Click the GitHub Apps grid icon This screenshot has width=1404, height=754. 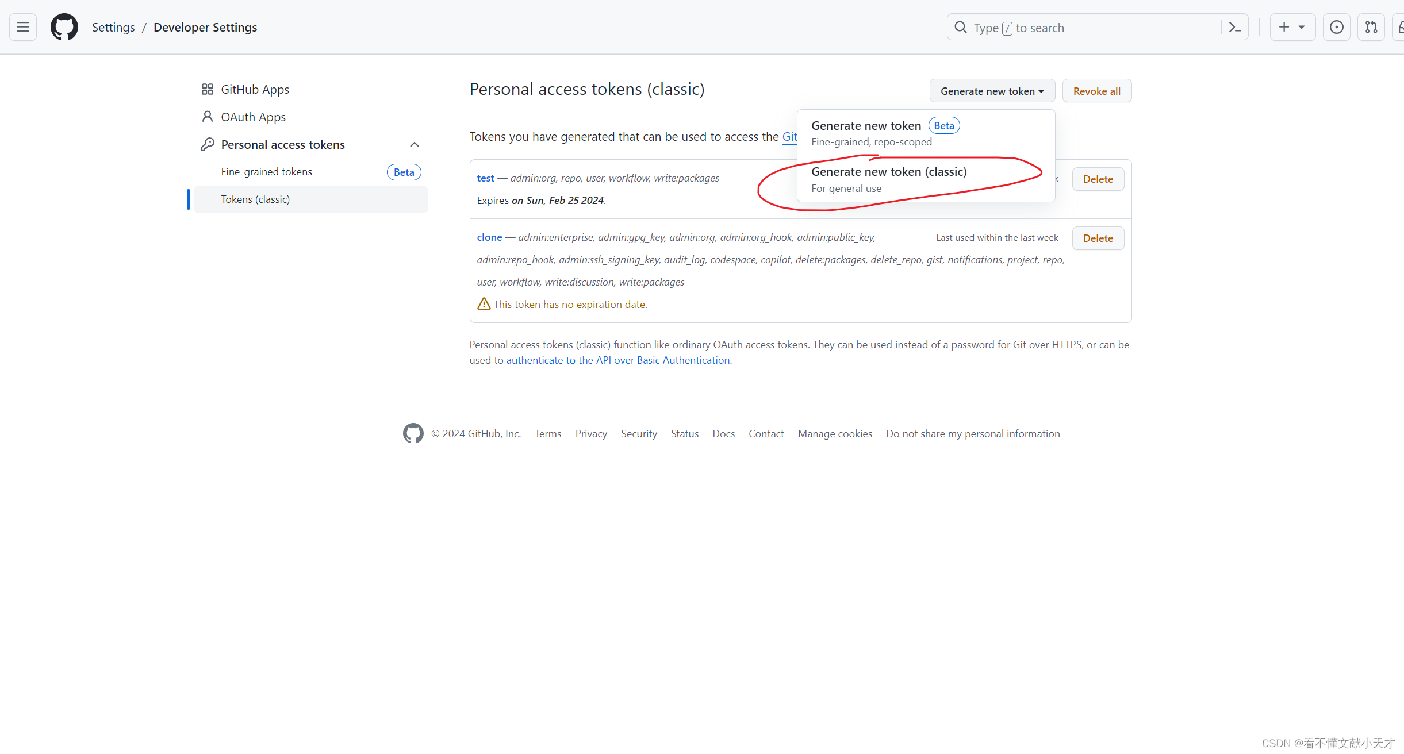[x=208, y=89]
